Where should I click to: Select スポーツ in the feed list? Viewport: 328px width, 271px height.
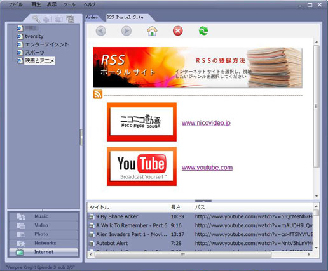[x=35, y=53]
